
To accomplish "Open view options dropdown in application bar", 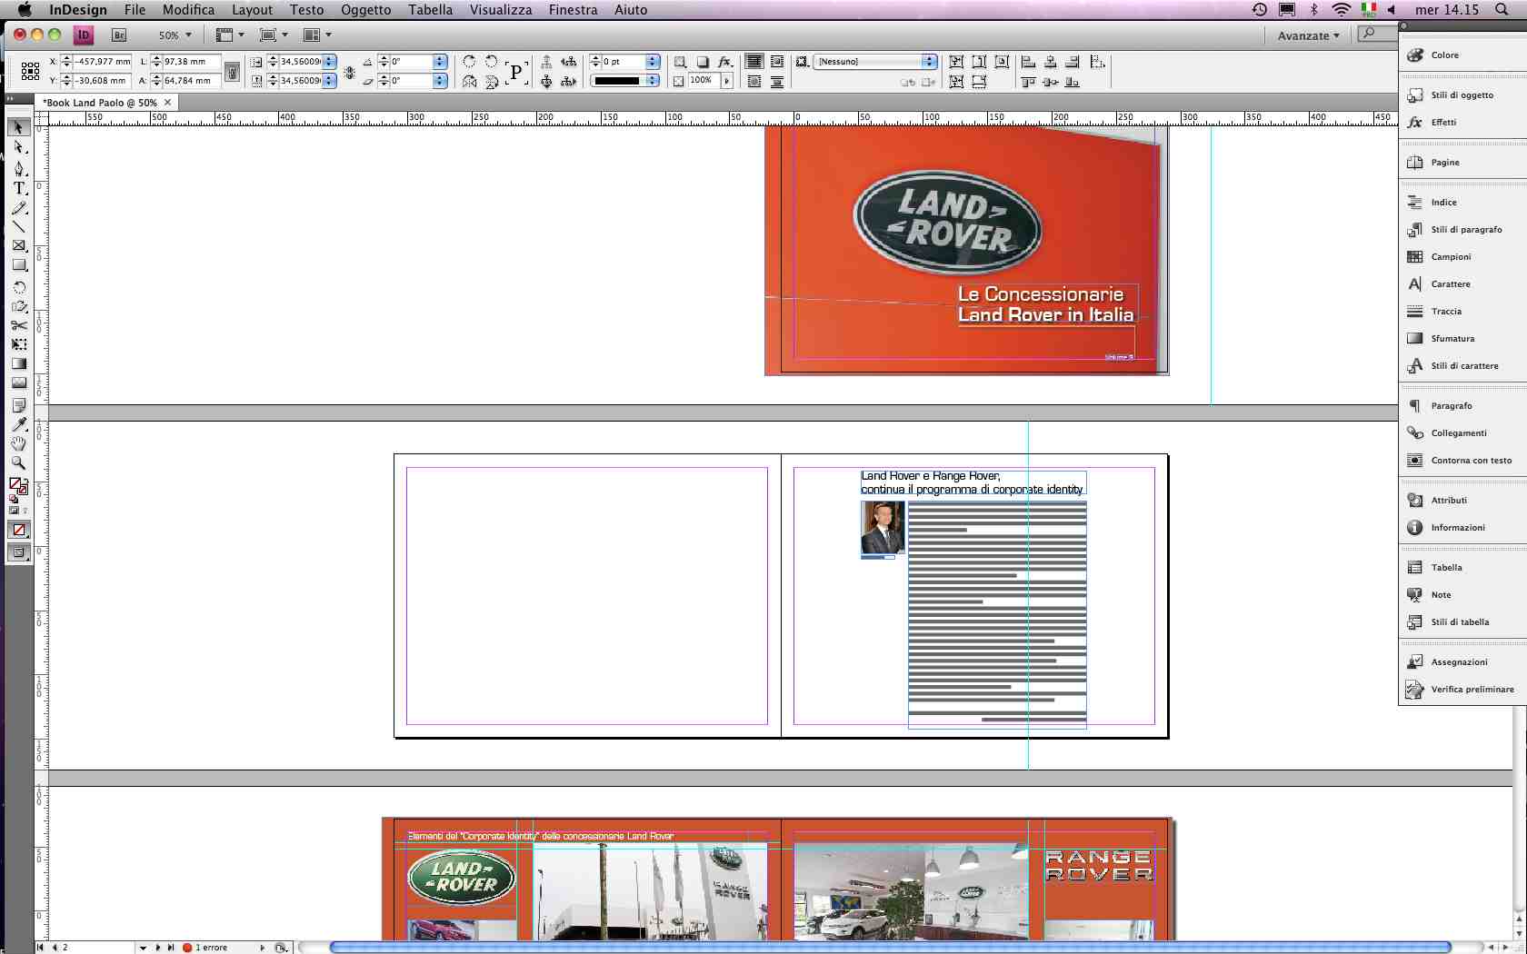I will [230, 35].
